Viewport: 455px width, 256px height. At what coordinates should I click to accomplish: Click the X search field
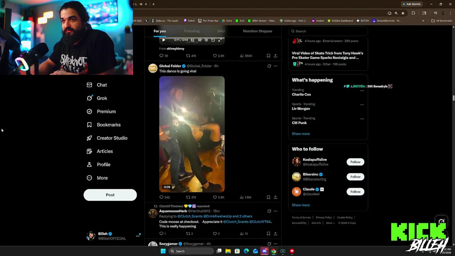pos(328,31)
